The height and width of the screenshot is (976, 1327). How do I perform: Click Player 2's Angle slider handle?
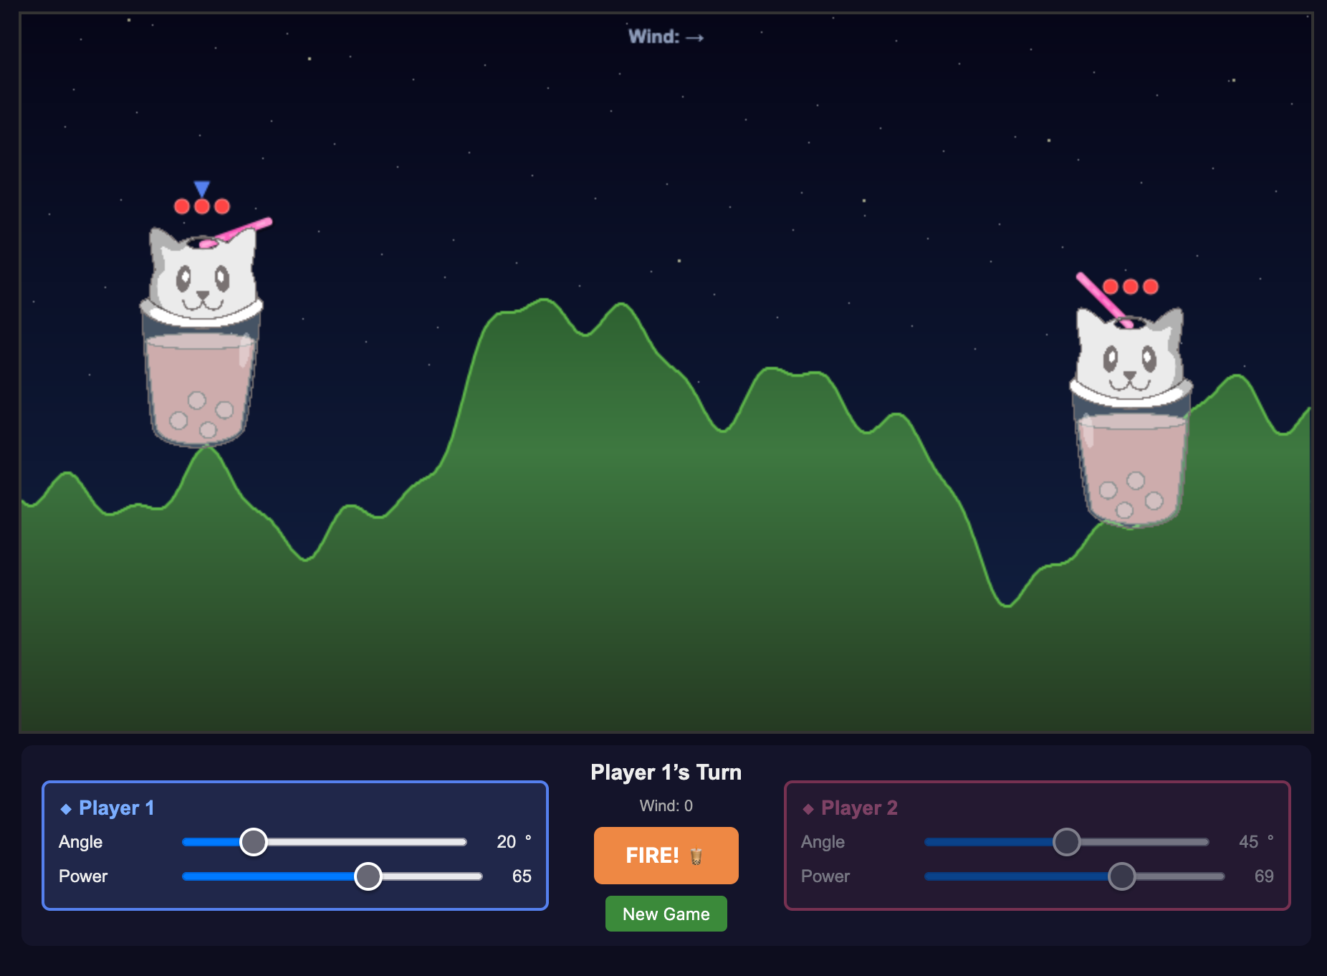coord(1067,843)
